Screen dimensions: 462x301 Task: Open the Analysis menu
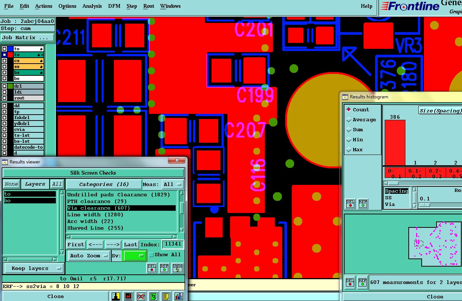pyautogui.click(x=92, y=6)
